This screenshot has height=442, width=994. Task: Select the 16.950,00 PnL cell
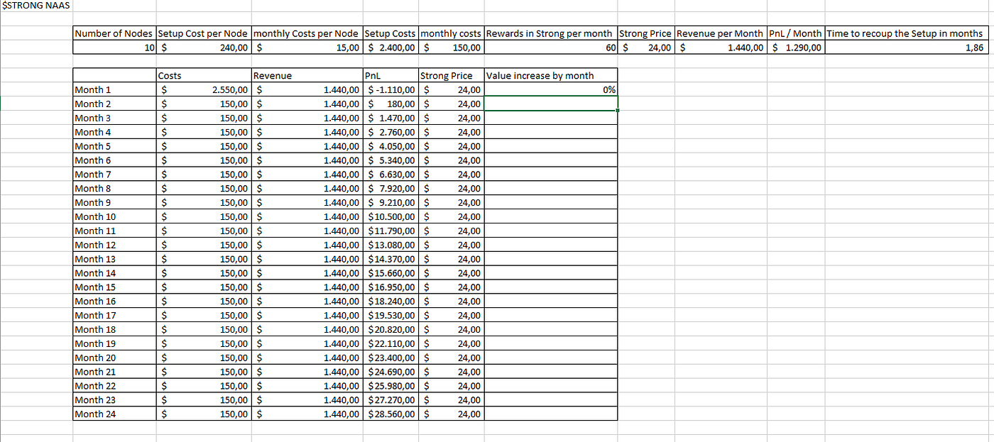pos(390,287)
